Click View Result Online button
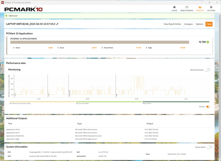This screenshot has width=221, height=161. [x=172, y=24]
